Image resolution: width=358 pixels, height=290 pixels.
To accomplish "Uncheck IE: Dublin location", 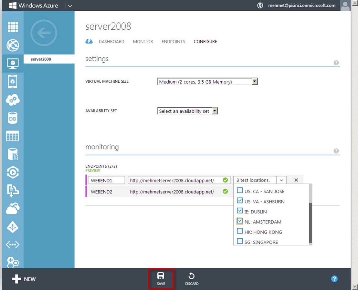I will click(240, 211).
